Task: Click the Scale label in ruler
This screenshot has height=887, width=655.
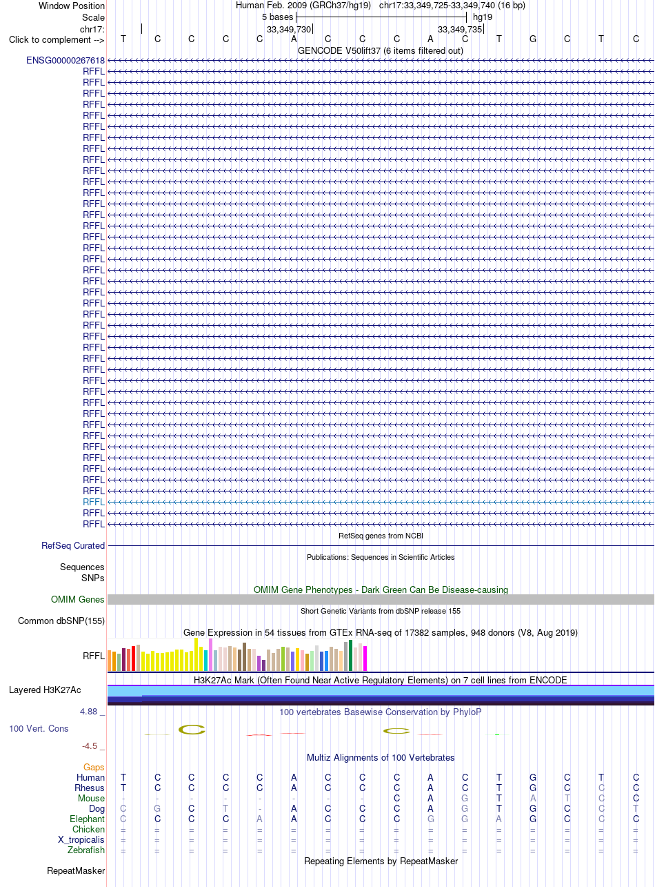Action: (x=93, y=17)
